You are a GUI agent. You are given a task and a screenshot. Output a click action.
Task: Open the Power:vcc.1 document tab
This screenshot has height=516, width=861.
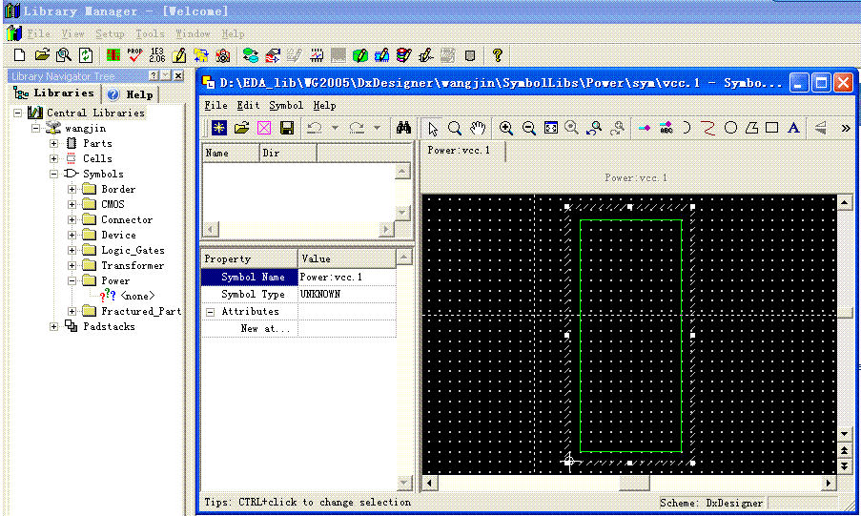pyautogui.click(x=459, y=151)
